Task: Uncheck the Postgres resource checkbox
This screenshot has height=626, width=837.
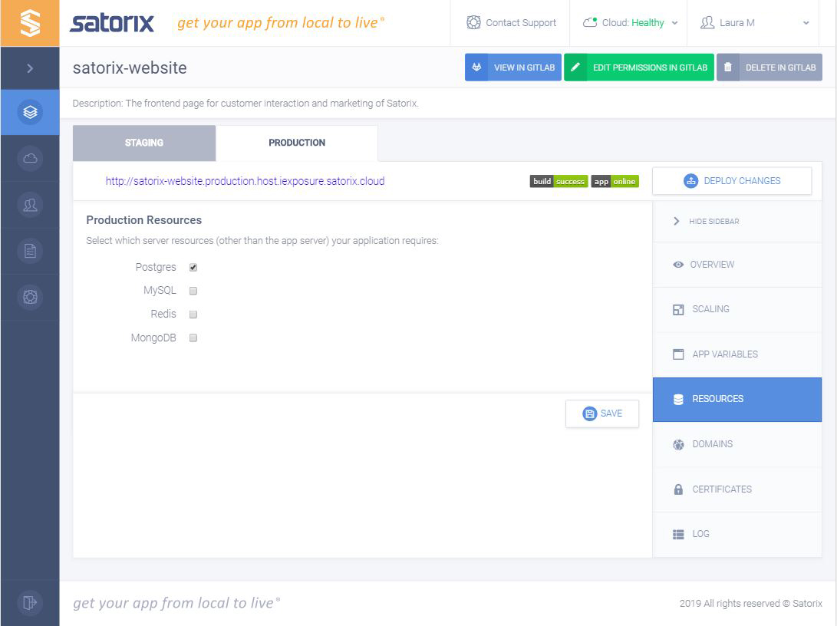Action: coord(193,267)
